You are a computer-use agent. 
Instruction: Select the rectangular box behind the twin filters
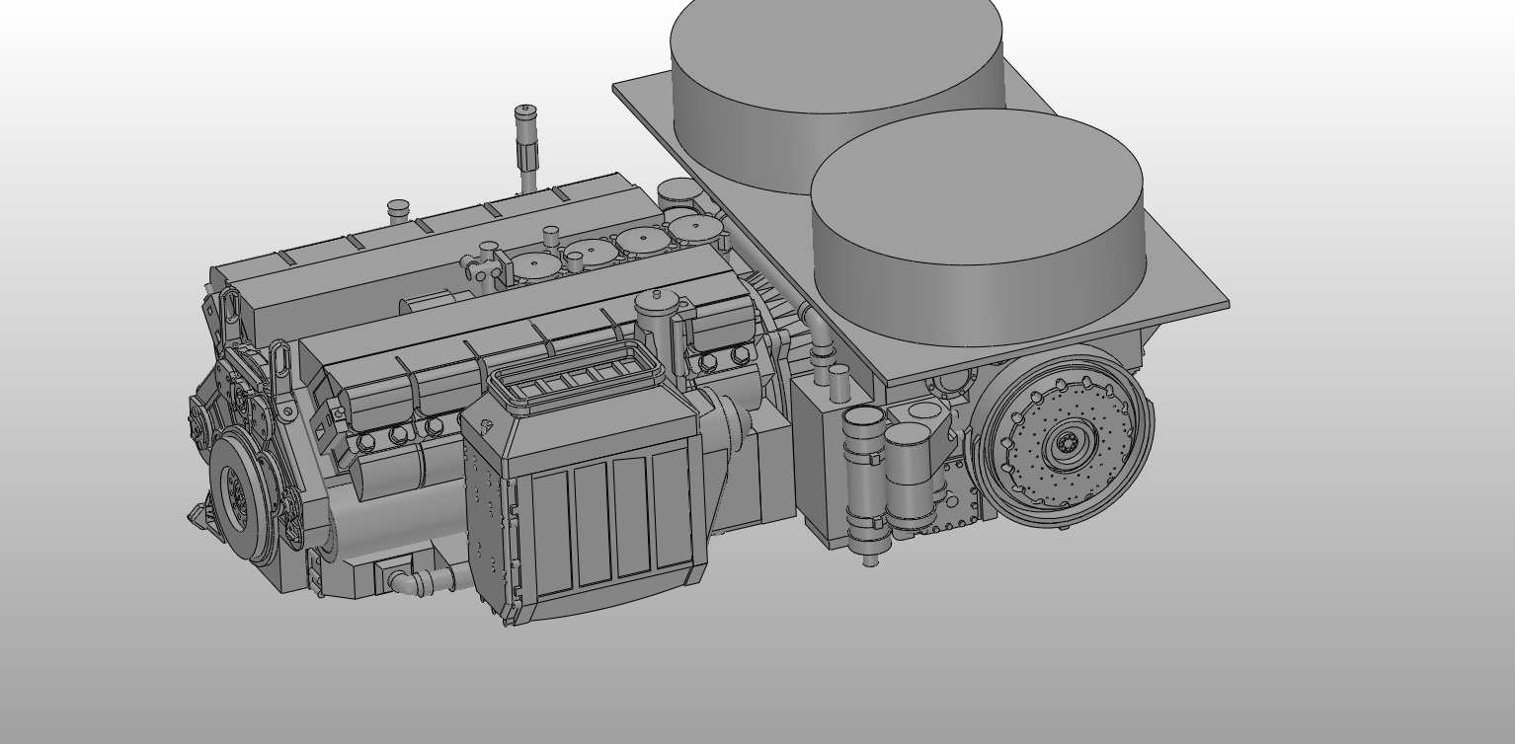tap(818, 464)
